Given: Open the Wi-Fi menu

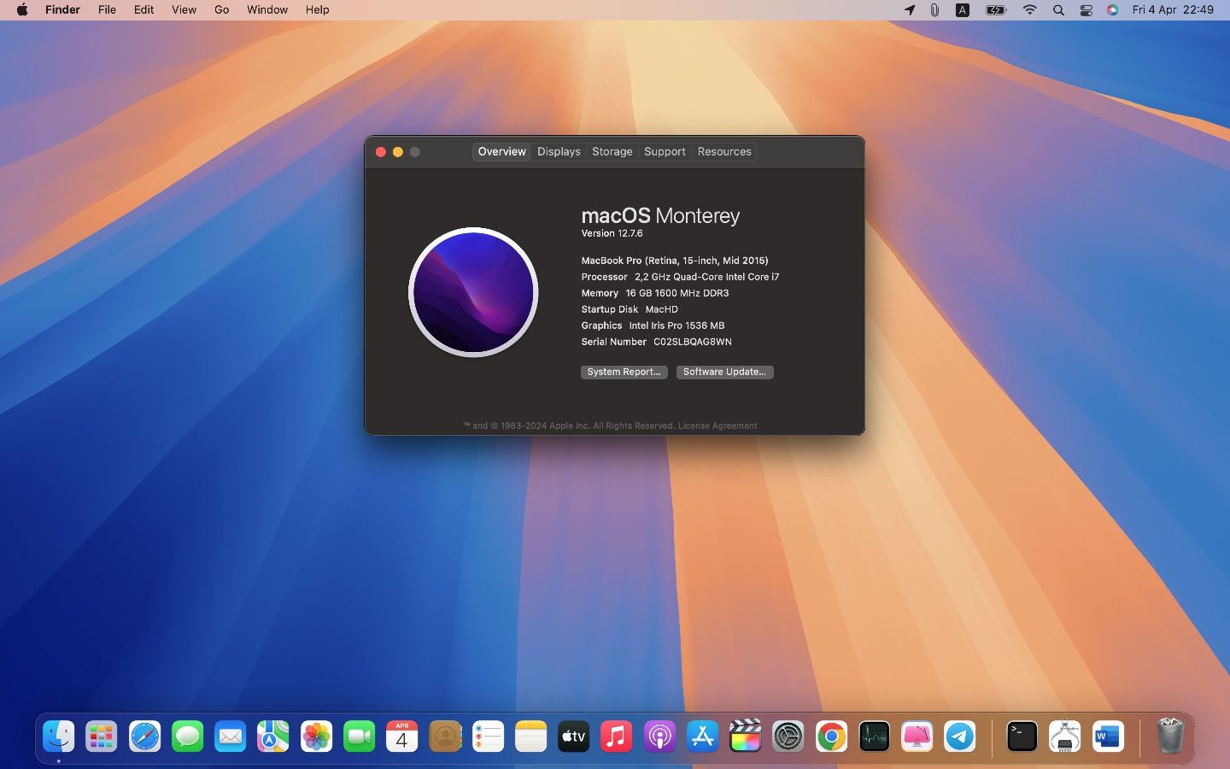Looking at the screenshot, I should coord(1030,9).
